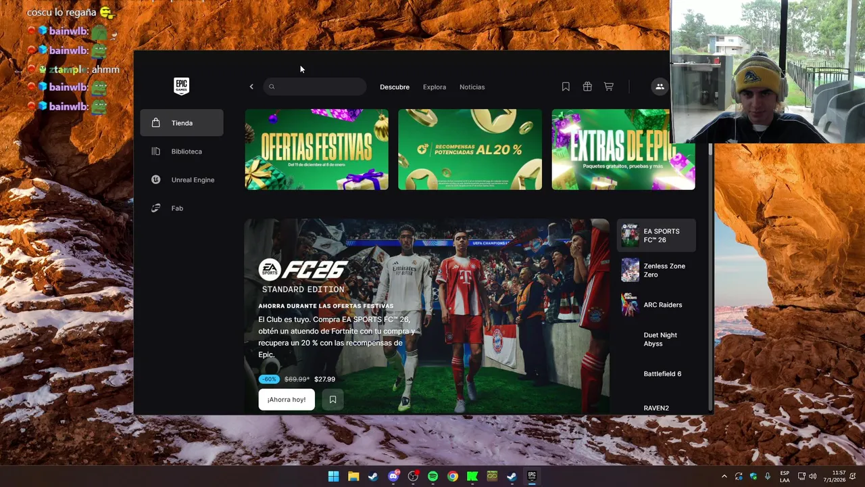Click the Zenless Zone Zero small thumbnail
Image resolution: width=865 pixels, height=487 pixels.
[630, 271]
